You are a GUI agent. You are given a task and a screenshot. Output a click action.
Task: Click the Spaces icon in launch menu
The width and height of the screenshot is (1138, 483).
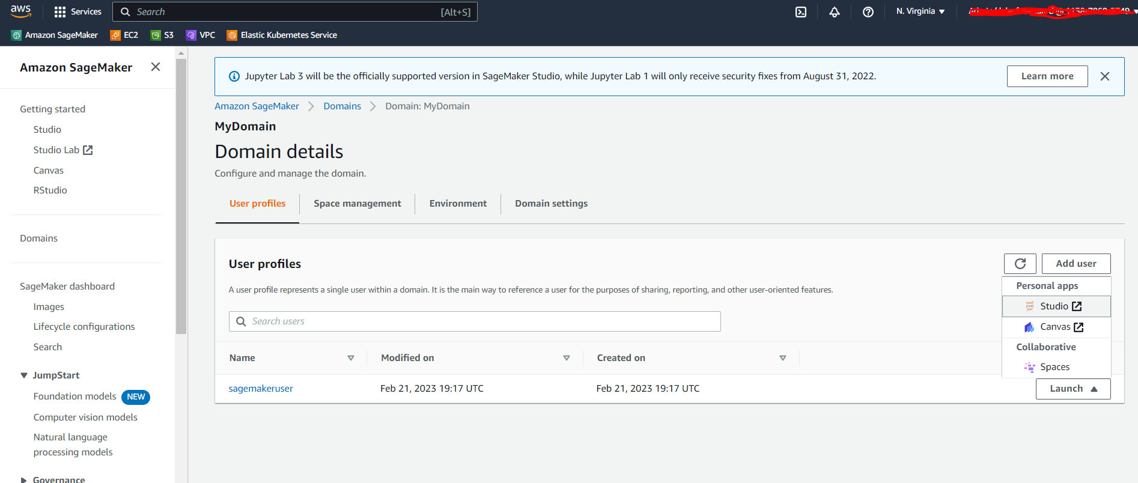tap(1029, 367)
